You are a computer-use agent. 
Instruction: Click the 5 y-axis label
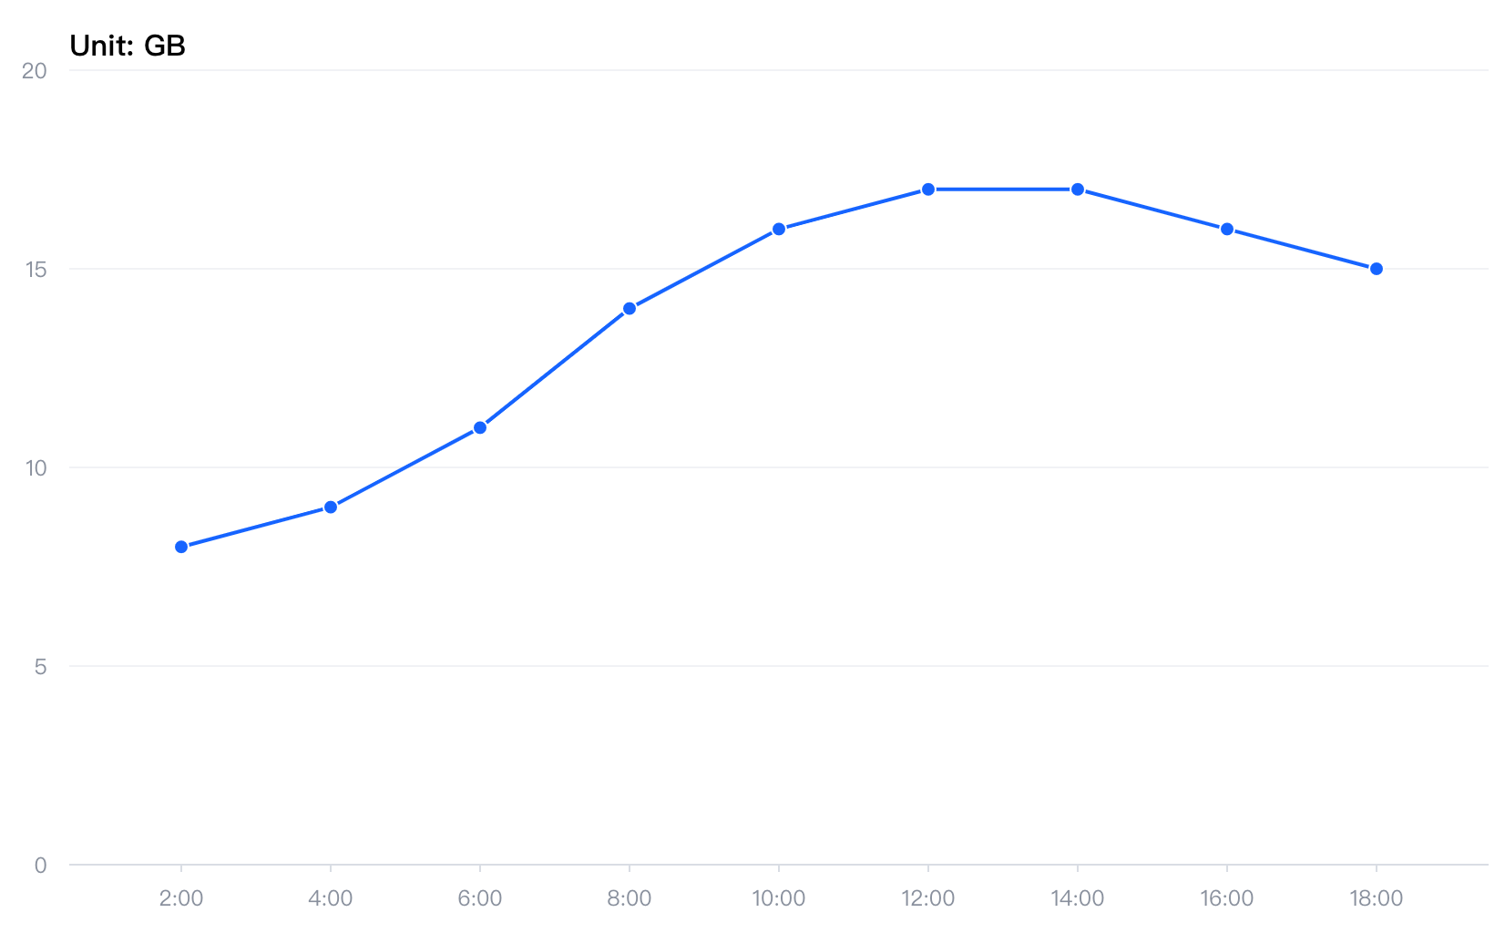coord(40,666)
